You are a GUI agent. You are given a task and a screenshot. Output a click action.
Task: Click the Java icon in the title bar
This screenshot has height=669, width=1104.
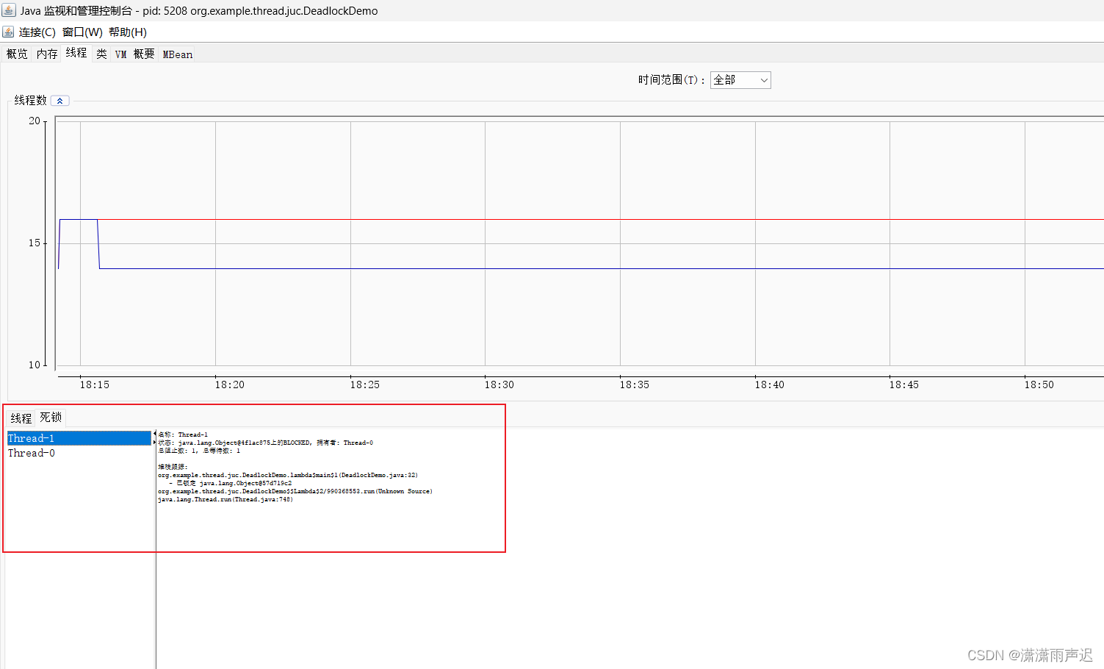click(9, 10)
